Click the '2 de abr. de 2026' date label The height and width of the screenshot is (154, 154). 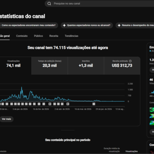[62, 109]
